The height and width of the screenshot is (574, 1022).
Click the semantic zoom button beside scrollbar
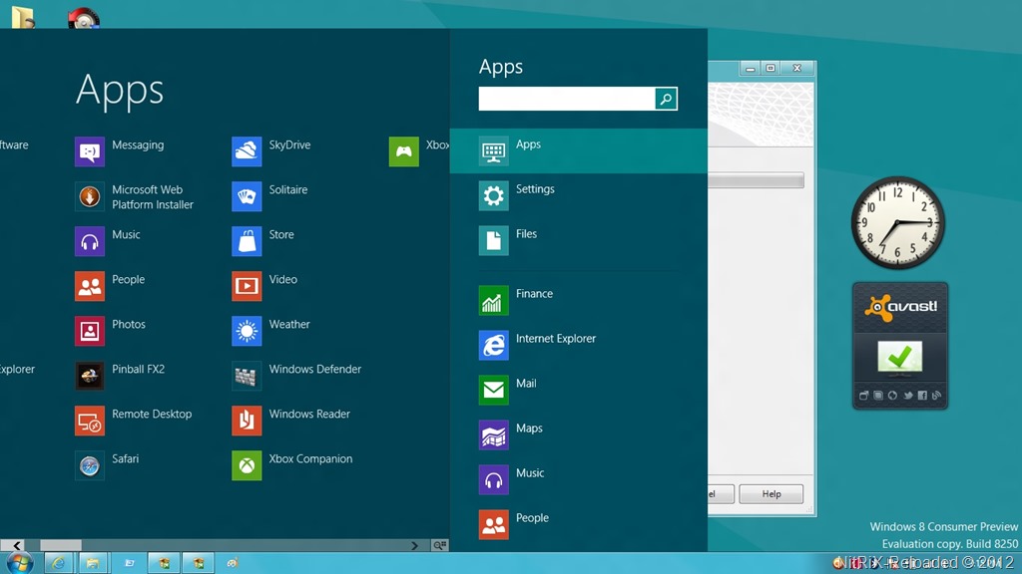439,545
